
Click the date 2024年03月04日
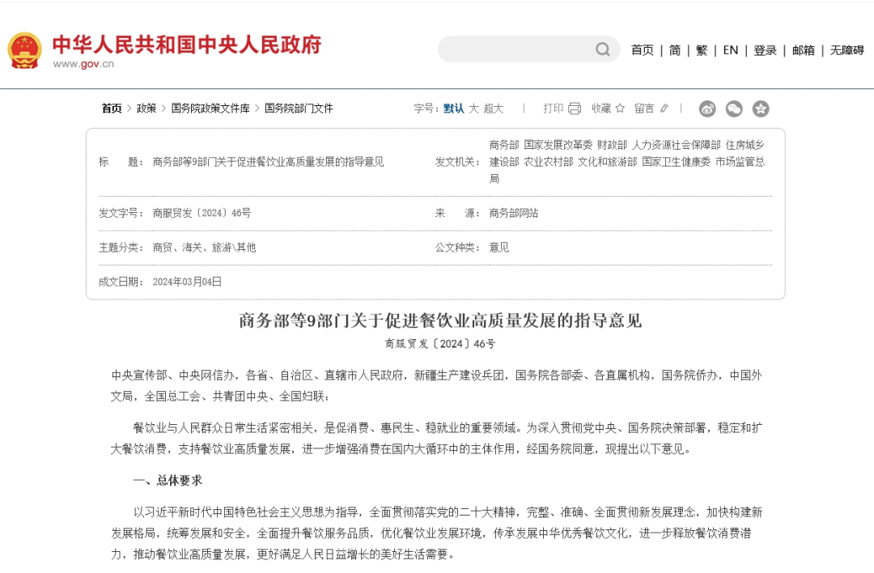point(187,282)
